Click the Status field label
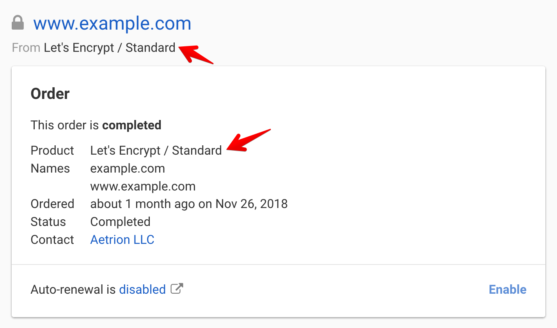 (x=48, y=222)
